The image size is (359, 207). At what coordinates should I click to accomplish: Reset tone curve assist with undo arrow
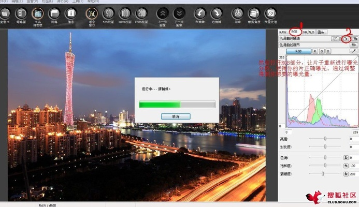coord(355,39)
